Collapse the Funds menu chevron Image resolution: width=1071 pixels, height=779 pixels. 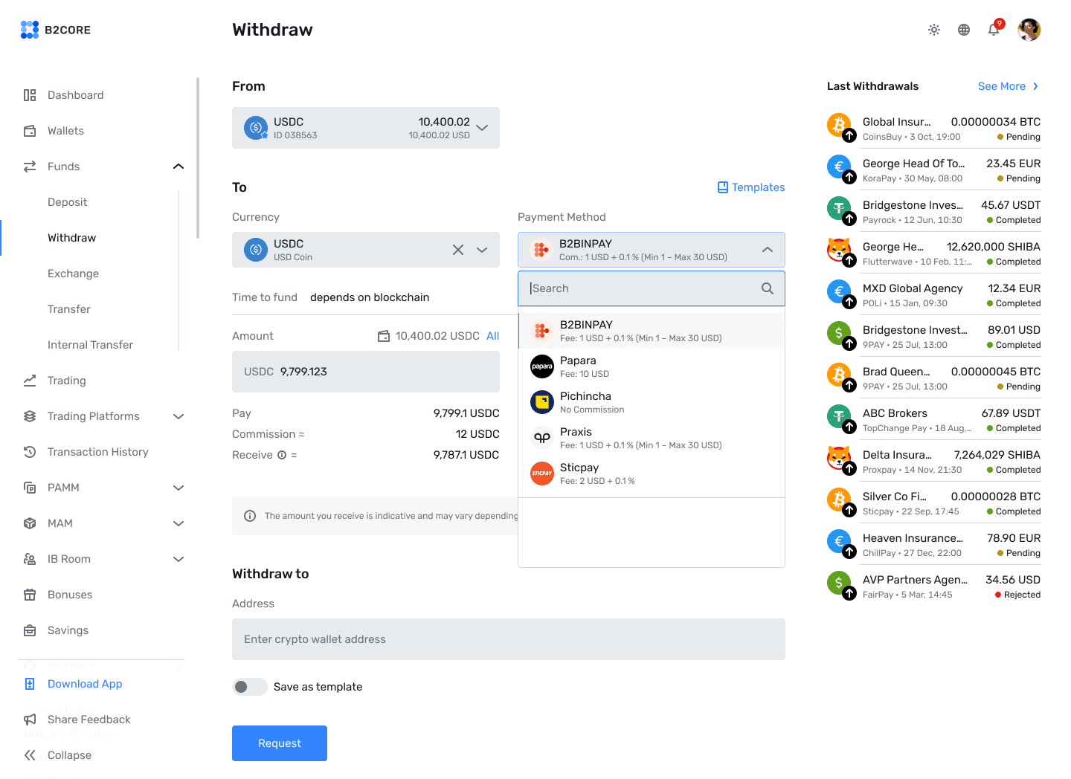click(x=178, y=167)
